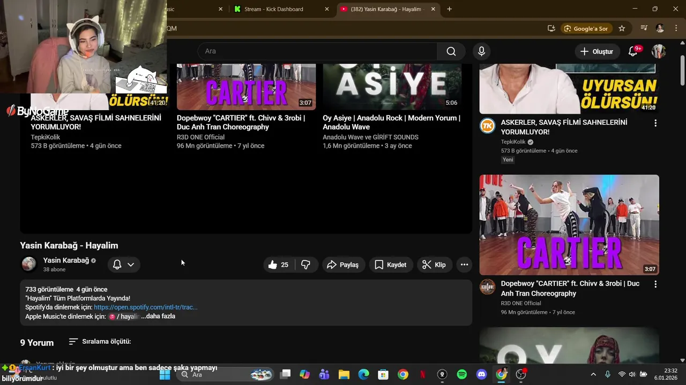
Task: Click system tray microphone icon
Action: pos(607,374)
